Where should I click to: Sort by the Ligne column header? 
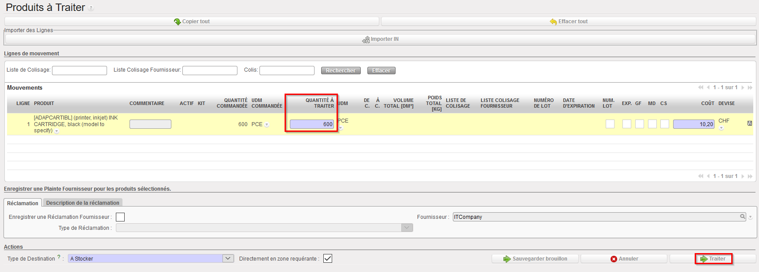point(23,103)
